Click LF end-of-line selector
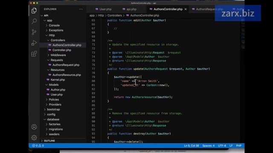 click(231, 145)
